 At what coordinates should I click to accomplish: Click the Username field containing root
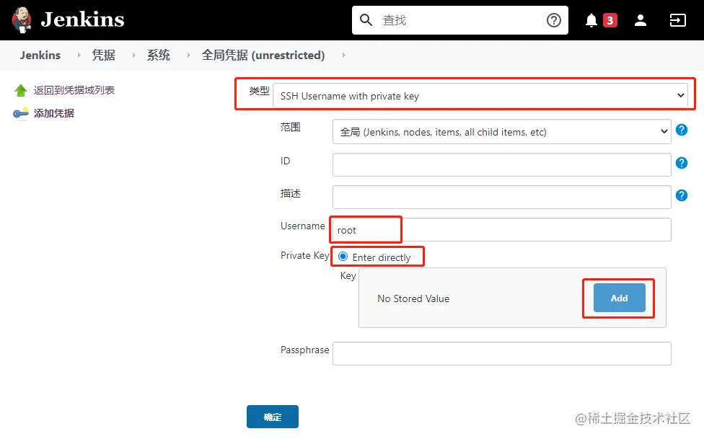point(501,230)
